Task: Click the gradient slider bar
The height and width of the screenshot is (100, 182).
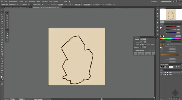Action: (x=170, y=55)
